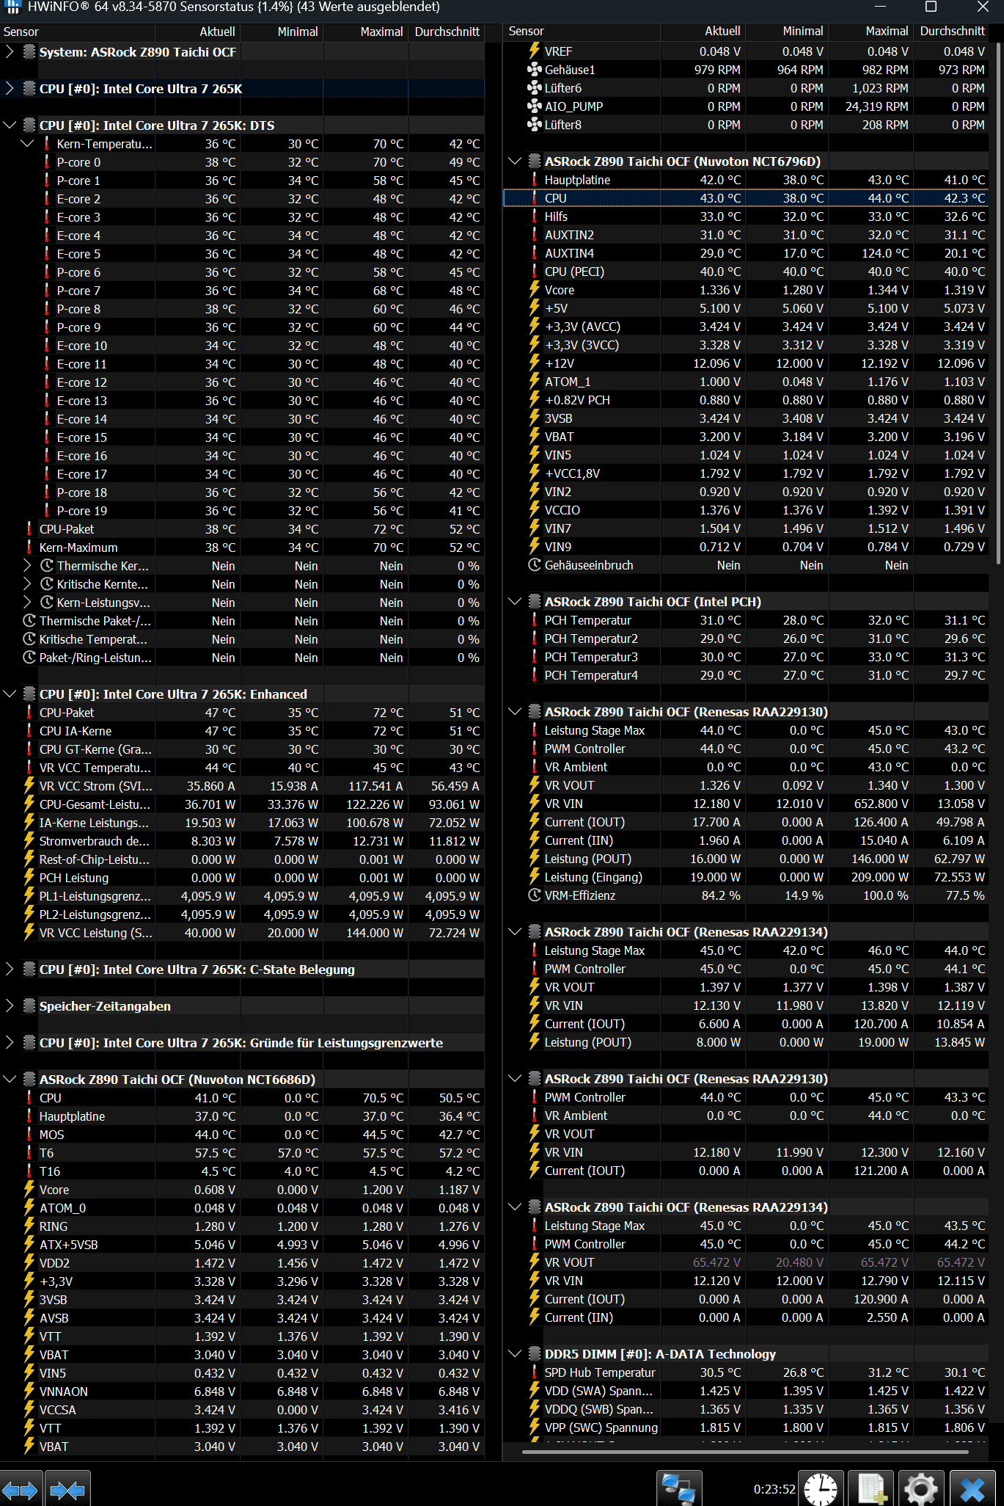Expand Gründe für Leistungsgrenzwerte group

9,1042
